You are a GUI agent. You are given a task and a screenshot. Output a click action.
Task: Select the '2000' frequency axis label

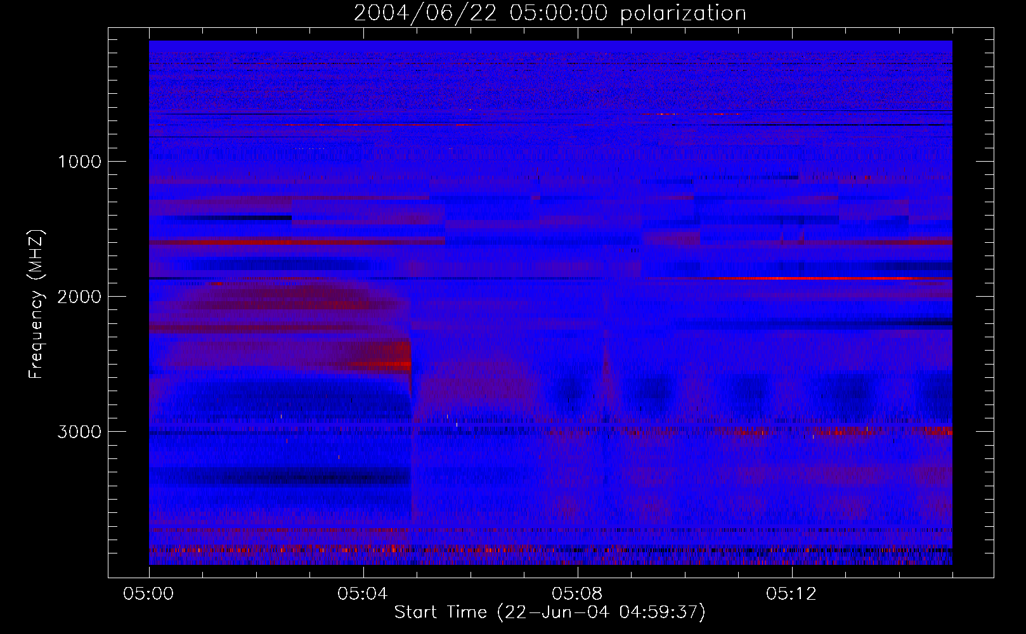79,297
